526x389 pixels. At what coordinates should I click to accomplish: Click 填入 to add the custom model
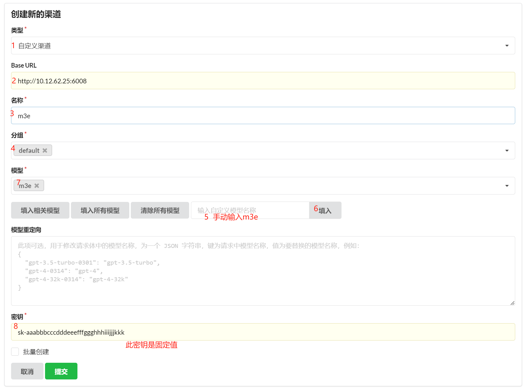click(325, 211)
